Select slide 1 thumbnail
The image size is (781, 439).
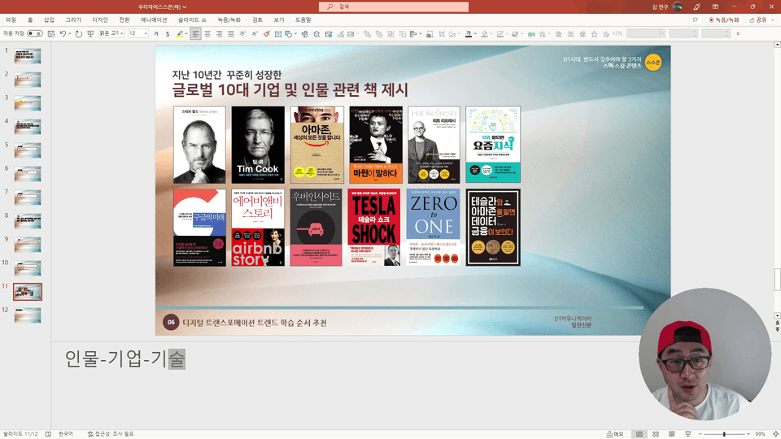[28, 56]
